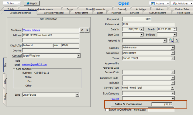Click the C button next to Site Name
Viewport: 193px width, 115px height.
pos(82,30)
